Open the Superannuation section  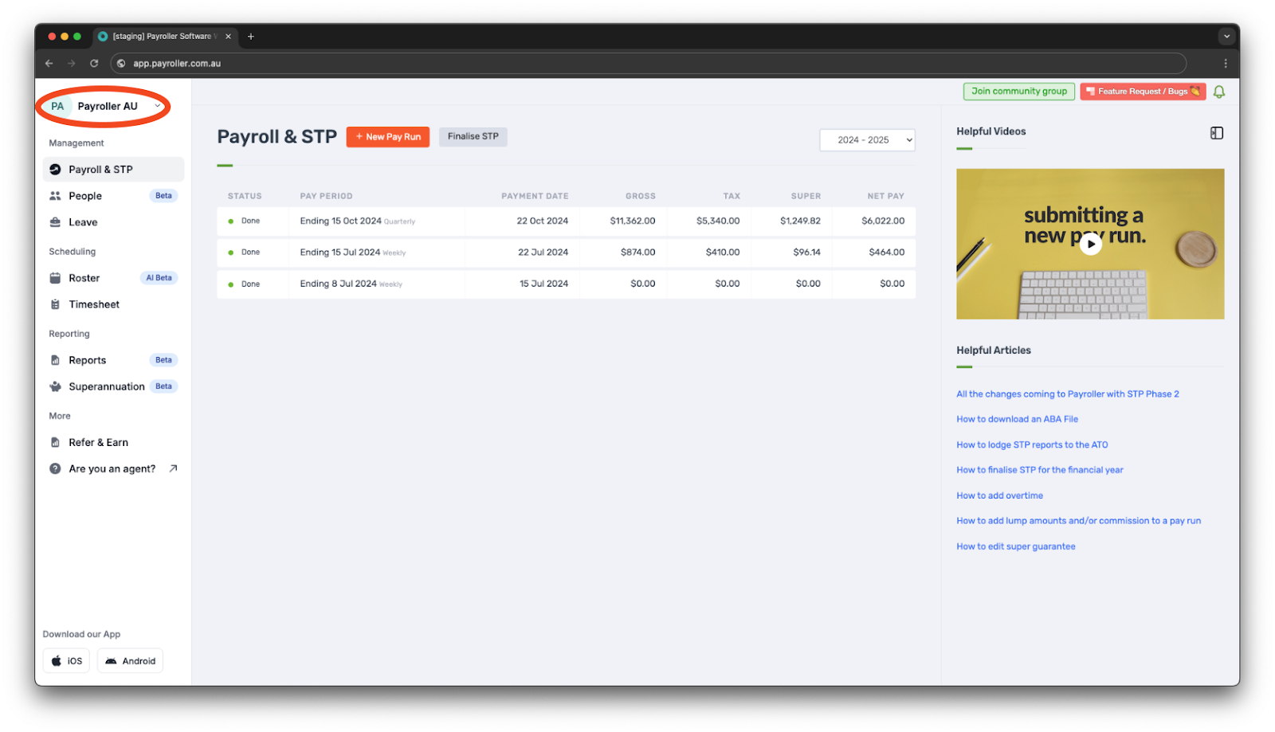(106, 386)
